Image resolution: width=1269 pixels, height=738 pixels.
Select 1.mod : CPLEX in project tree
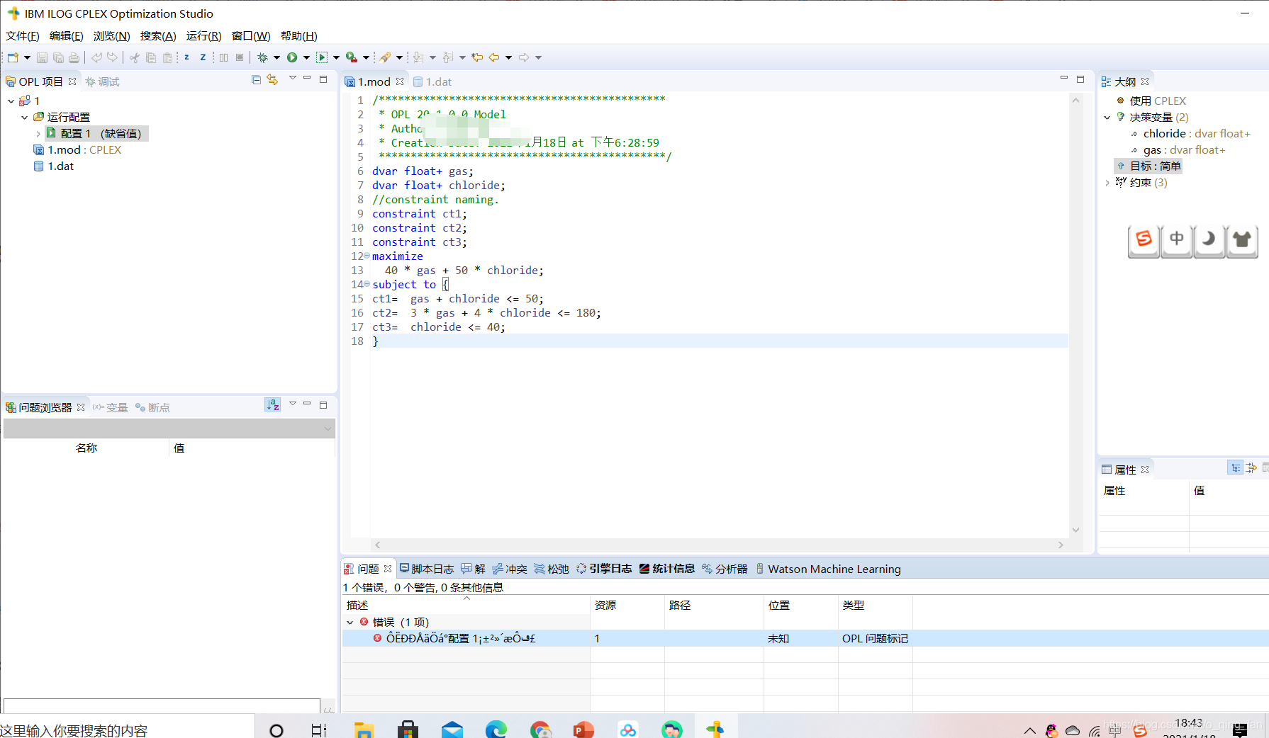(x=77, y=150)
